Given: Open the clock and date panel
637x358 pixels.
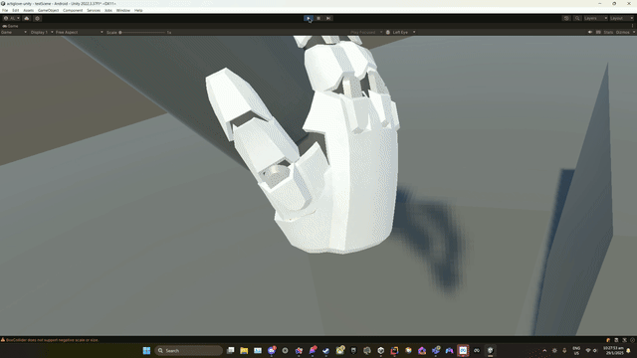Looking at the screenshot, I should tap(613, 350).
